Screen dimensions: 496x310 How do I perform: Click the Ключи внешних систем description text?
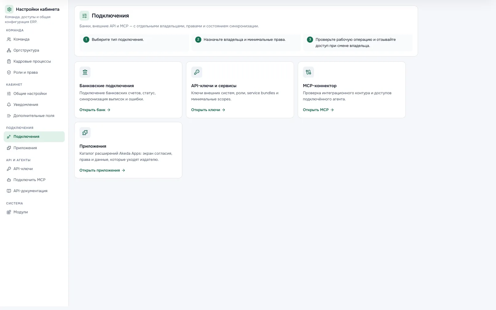235,96
